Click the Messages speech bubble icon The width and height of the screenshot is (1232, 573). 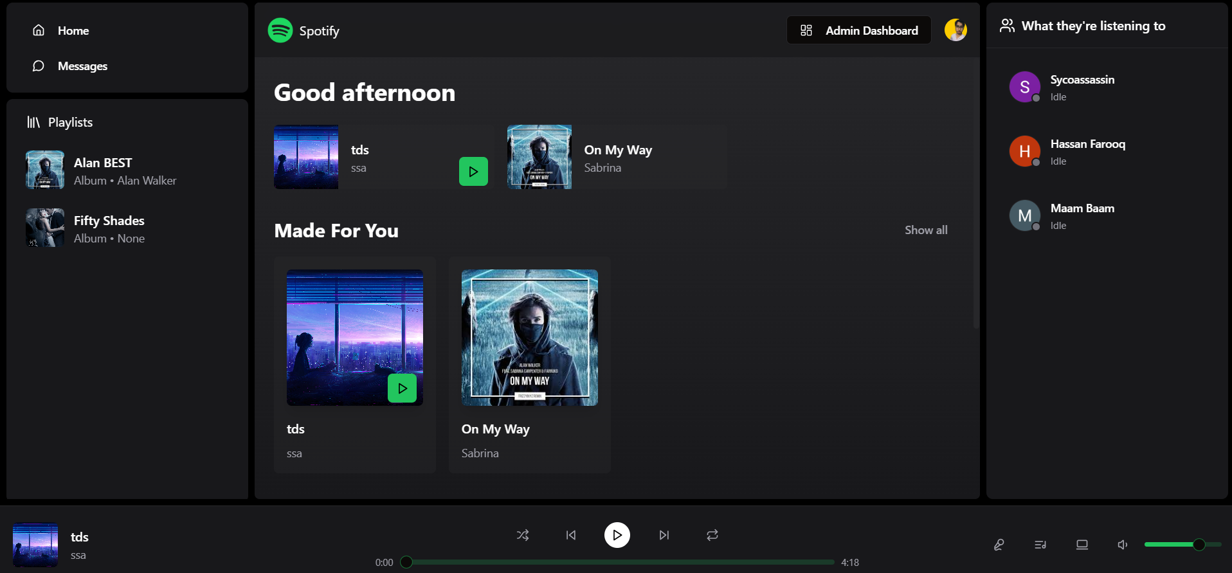tap(39, 66)
